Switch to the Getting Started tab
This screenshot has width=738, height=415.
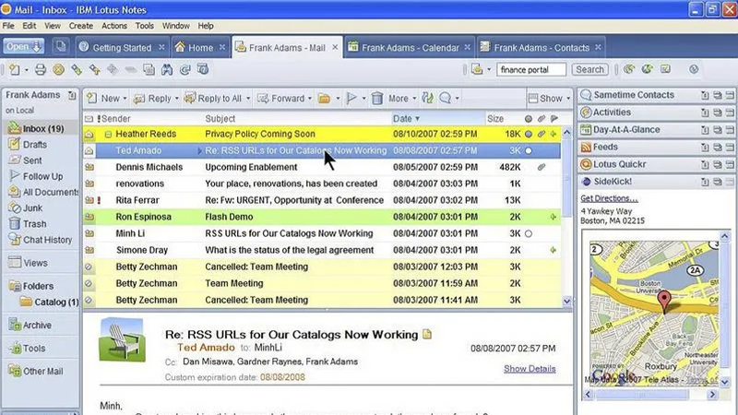point(122,48)
